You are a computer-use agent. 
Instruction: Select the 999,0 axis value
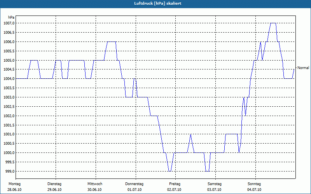10,171
